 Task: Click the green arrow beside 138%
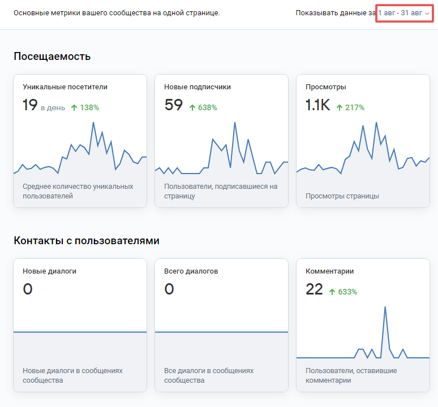[74, 107]
